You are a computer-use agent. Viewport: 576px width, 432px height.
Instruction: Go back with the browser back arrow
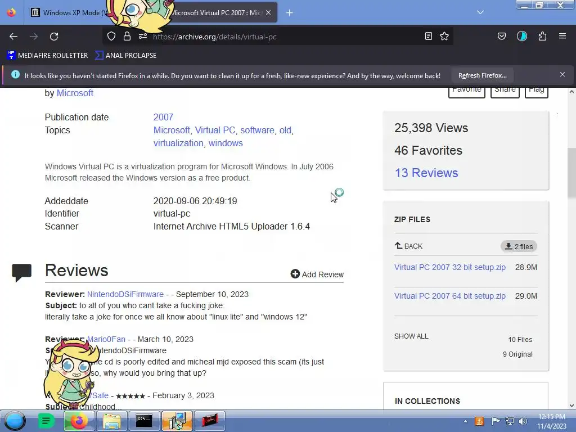pos(13,37)
